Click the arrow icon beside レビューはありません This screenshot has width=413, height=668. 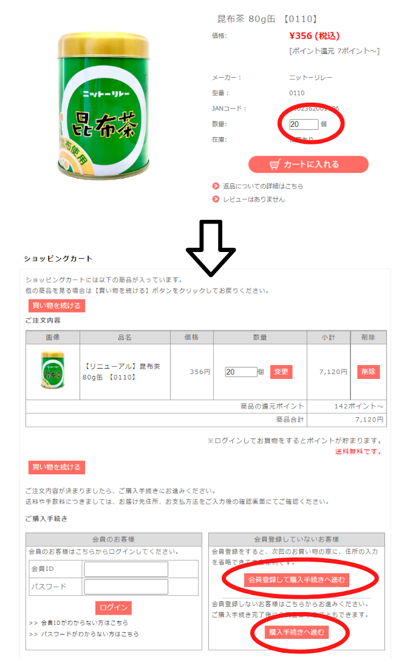[216, 199]
